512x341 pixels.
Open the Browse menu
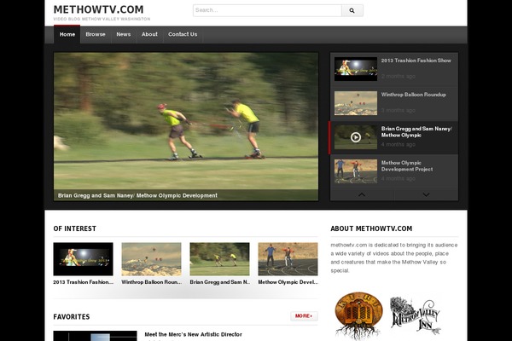tap(96, 34)
